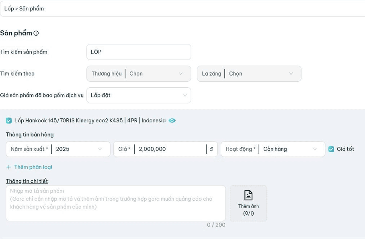Click the image icon in Thêm ảnh box
This screenshot has width=365, height=239.
pos(248,195)
